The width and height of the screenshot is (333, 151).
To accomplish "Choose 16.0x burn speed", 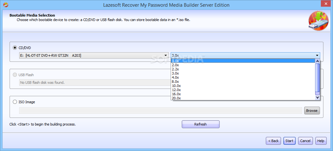I will pyautogui.click(x=243, y=94).
